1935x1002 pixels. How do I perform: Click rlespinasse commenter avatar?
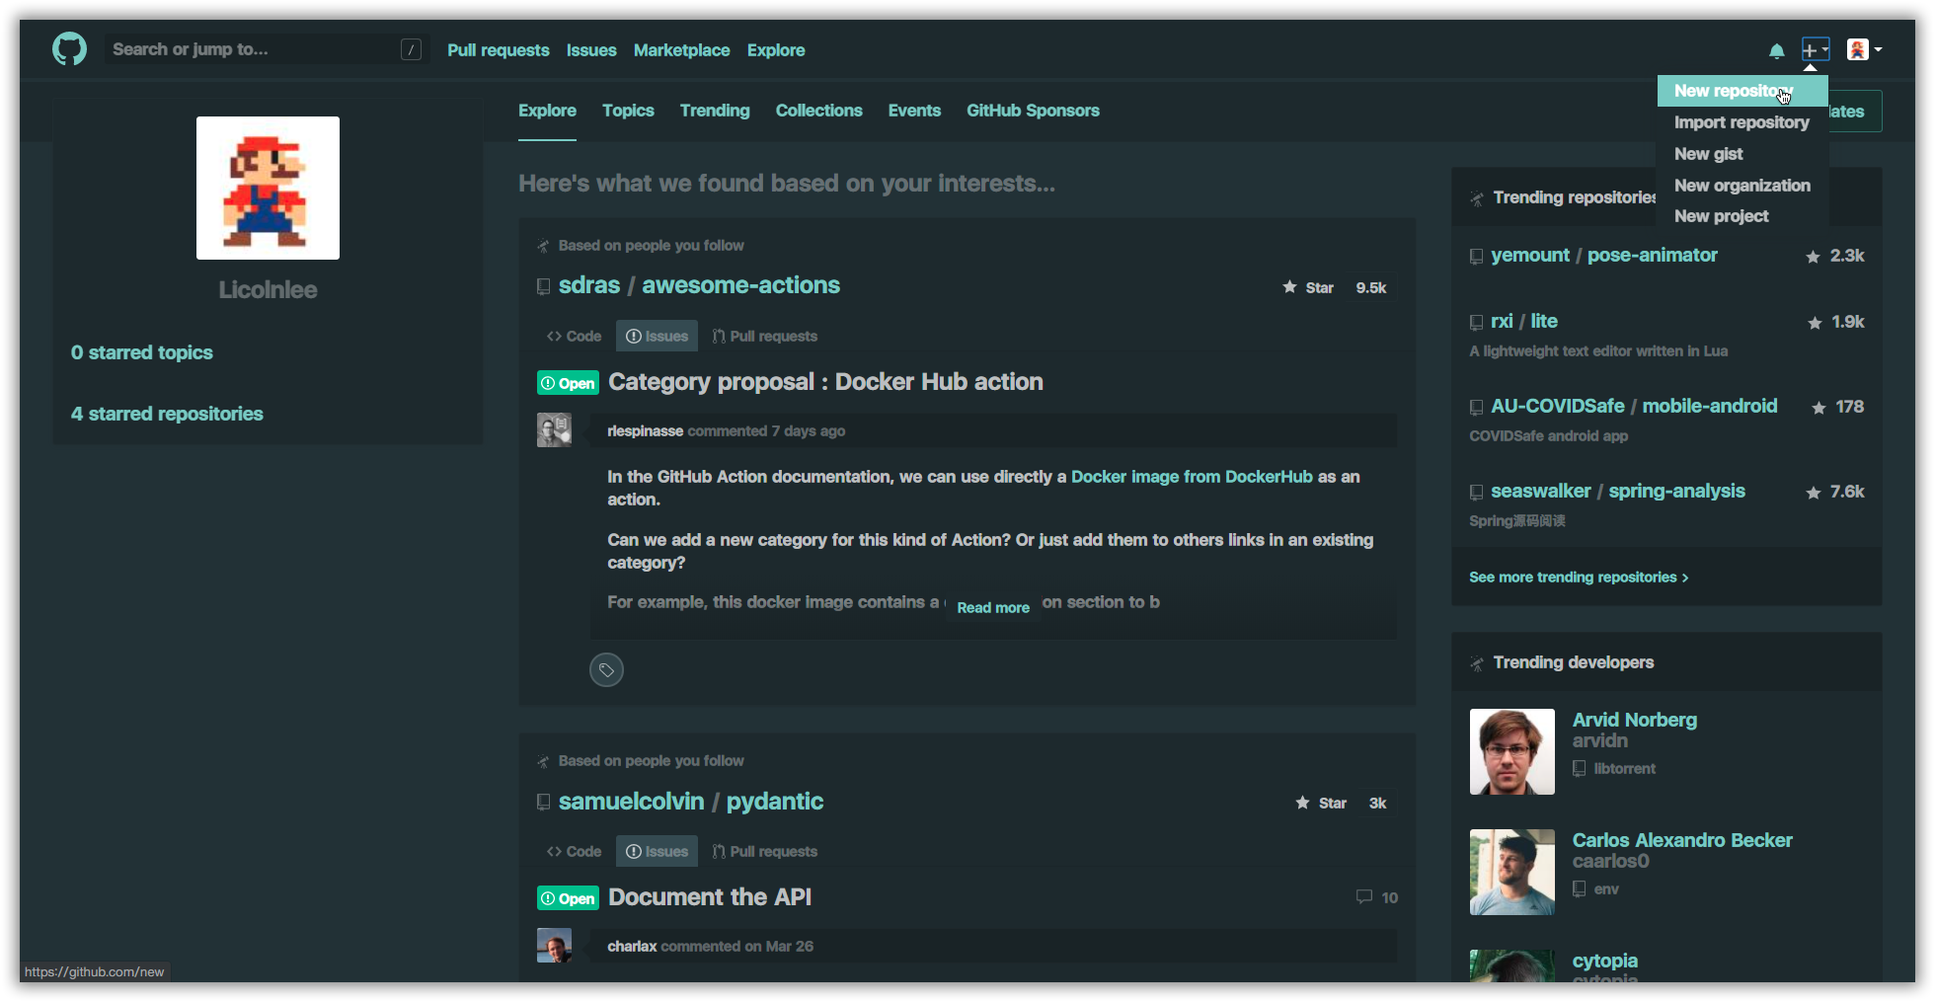(x=554, y=429)
